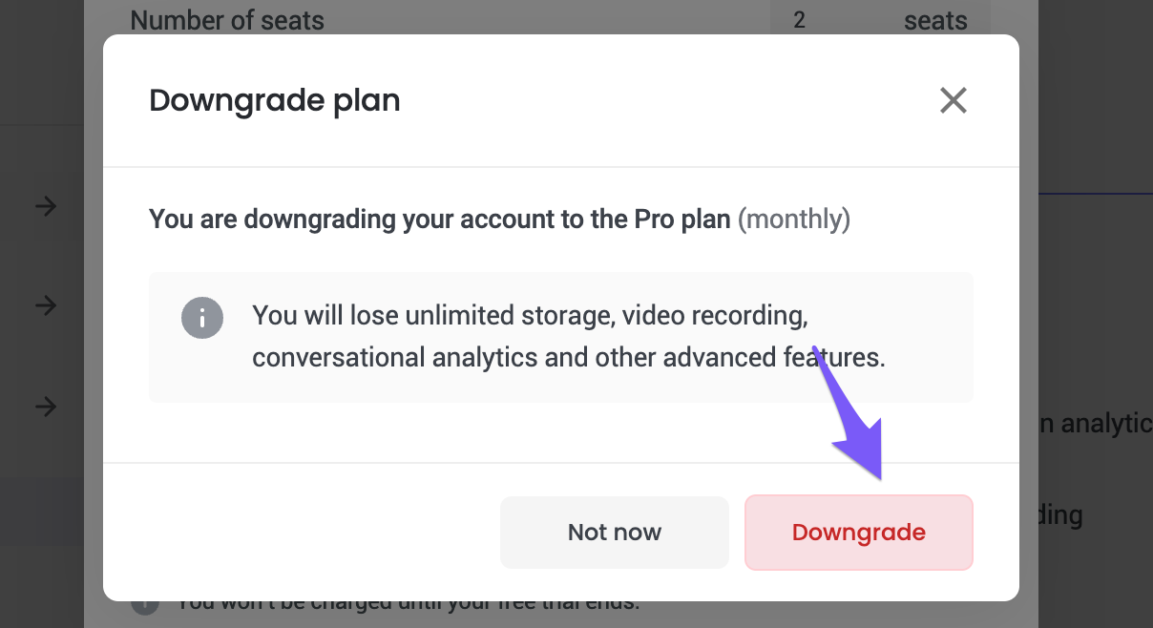
Task: Click the light gray warning message panel
Action: tap(561, 337)
